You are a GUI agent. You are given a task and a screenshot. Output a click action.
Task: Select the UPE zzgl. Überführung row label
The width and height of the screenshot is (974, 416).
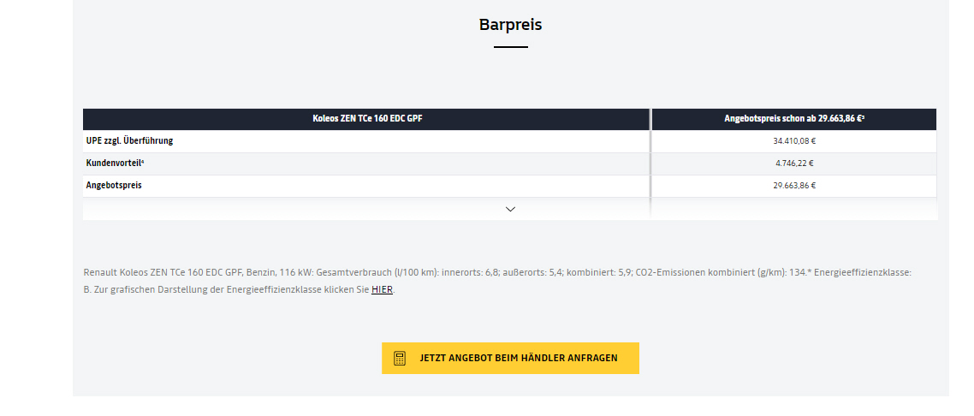(129, 141)
